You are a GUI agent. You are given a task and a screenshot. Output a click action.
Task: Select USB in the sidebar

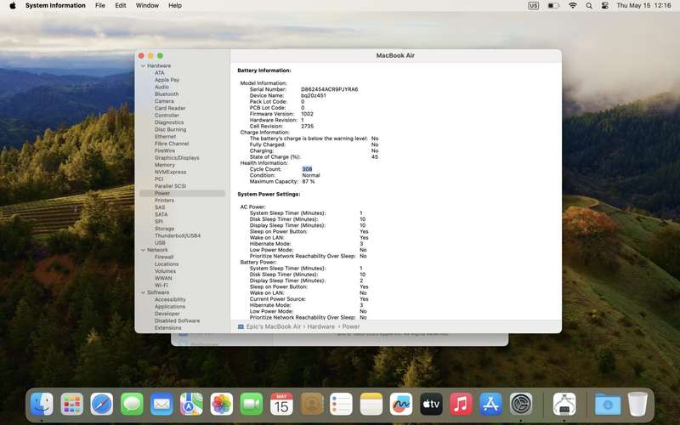pos(160,243)
